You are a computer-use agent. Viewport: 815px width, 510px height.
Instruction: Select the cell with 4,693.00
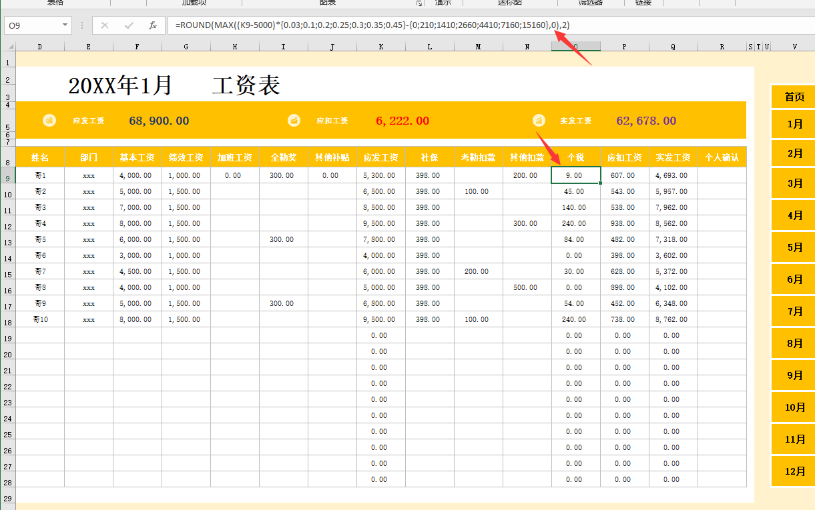673,175
